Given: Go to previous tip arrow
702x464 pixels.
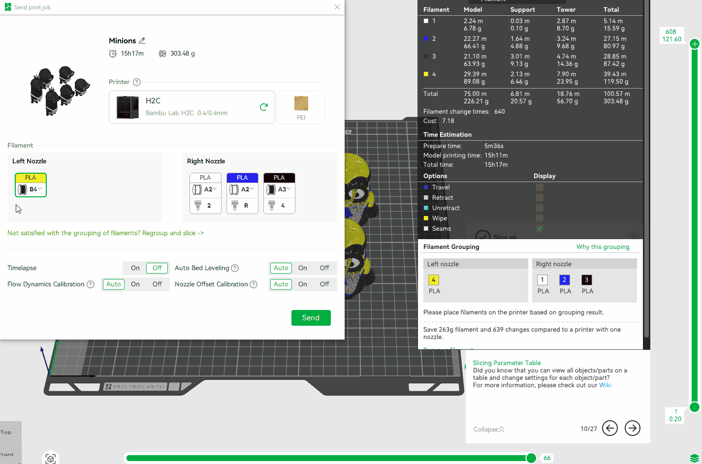Looking at the screenshot, I should pyautogui.click(x=610, y=428).
